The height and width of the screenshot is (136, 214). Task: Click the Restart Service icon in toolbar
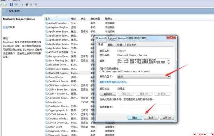coord(36,5)
